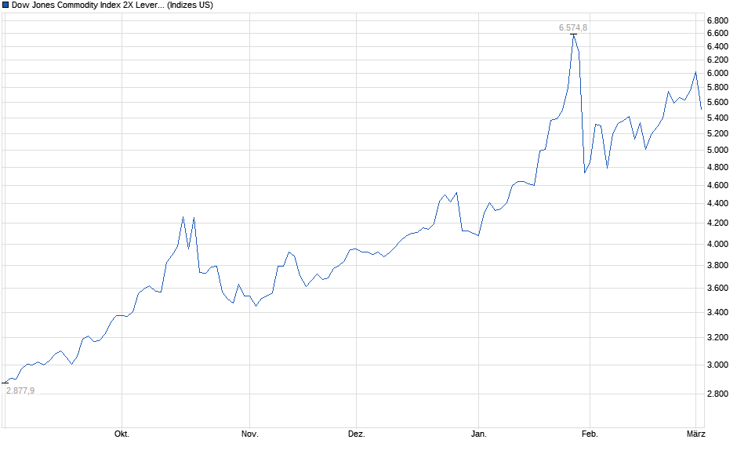Click the 3.000 price axis label
The width and height of the screenshot is (737, 454).
click(x=717, y=365)
